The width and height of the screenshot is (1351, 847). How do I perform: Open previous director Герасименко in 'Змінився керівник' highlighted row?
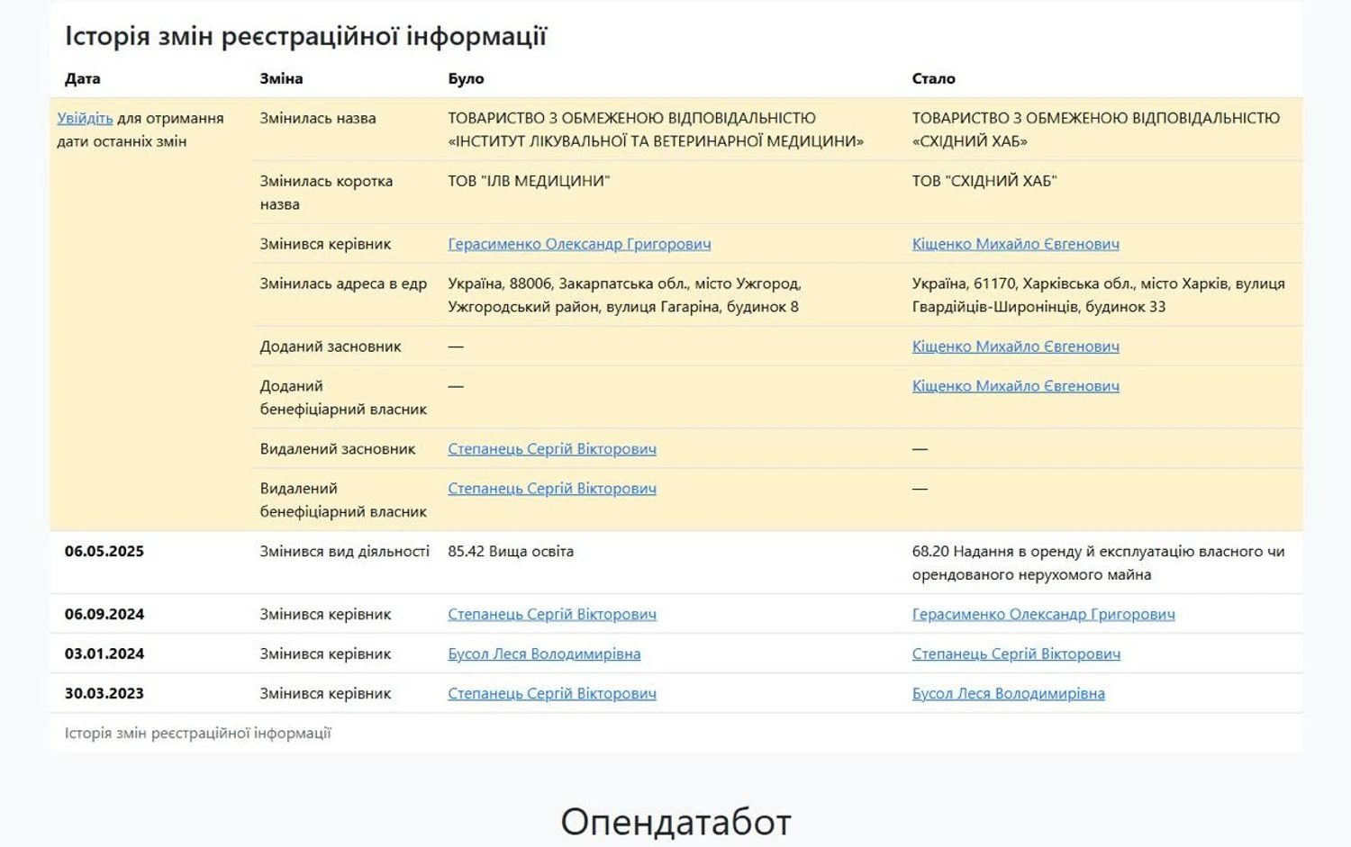tap(579, 244)
